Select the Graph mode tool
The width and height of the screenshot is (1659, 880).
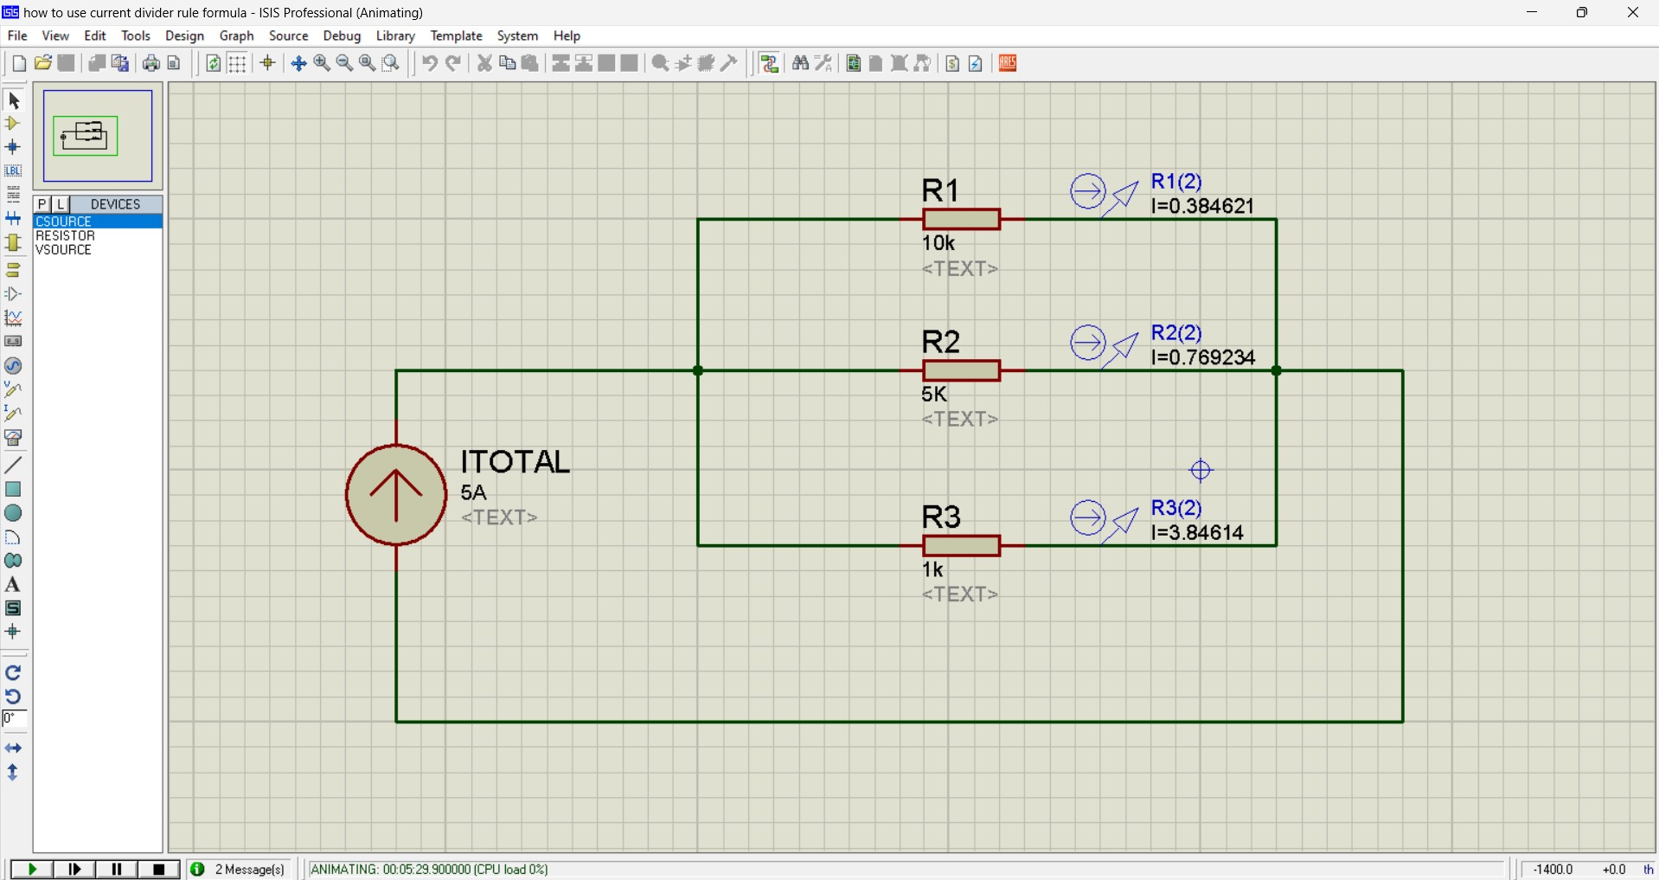click(x=13, y=318)
